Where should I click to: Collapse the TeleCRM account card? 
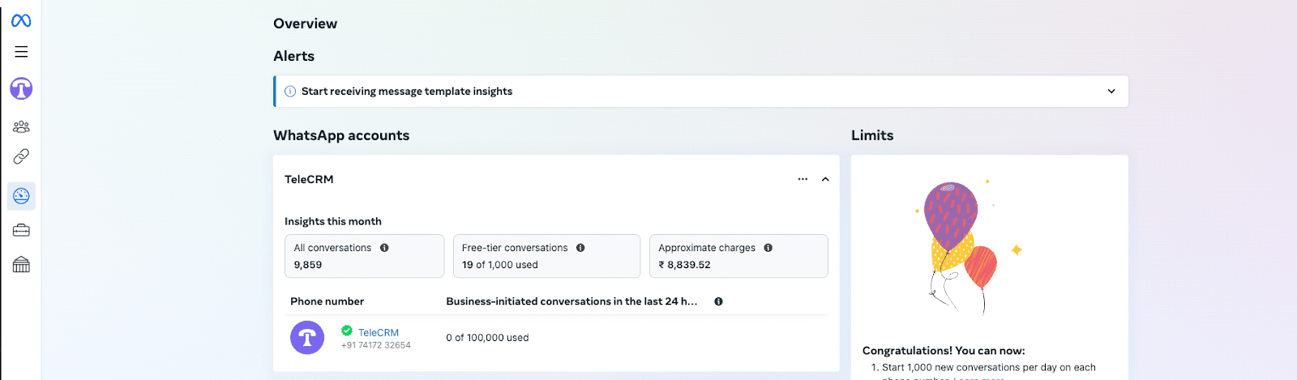(825, 179)
